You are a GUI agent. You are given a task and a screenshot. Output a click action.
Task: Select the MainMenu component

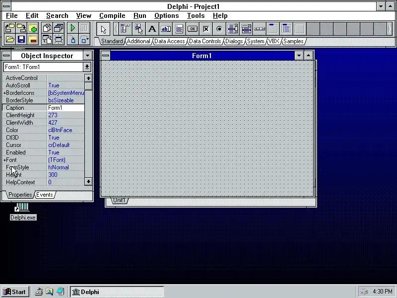click(126, 29)
